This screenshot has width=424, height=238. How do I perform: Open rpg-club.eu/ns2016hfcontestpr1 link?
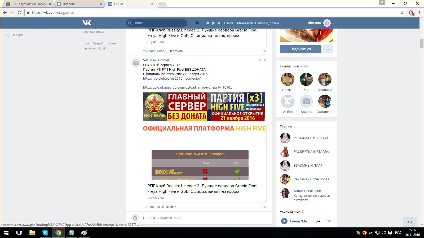pyautogui.click(x=172, y=79)
